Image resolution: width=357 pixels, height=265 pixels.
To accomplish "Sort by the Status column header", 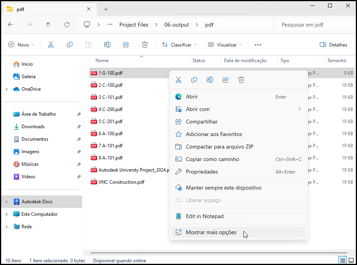I will click(x=199, y=61).
